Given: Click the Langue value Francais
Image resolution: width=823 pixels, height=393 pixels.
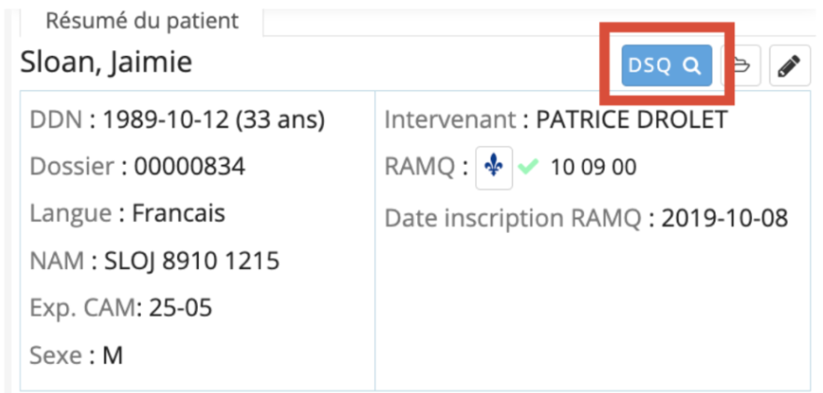Looking at the screenshot, I should (178, 213).
